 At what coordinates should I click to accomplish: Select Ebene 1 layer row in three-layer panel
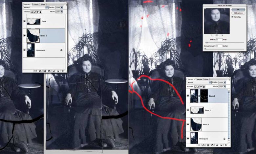coord(44,21)
